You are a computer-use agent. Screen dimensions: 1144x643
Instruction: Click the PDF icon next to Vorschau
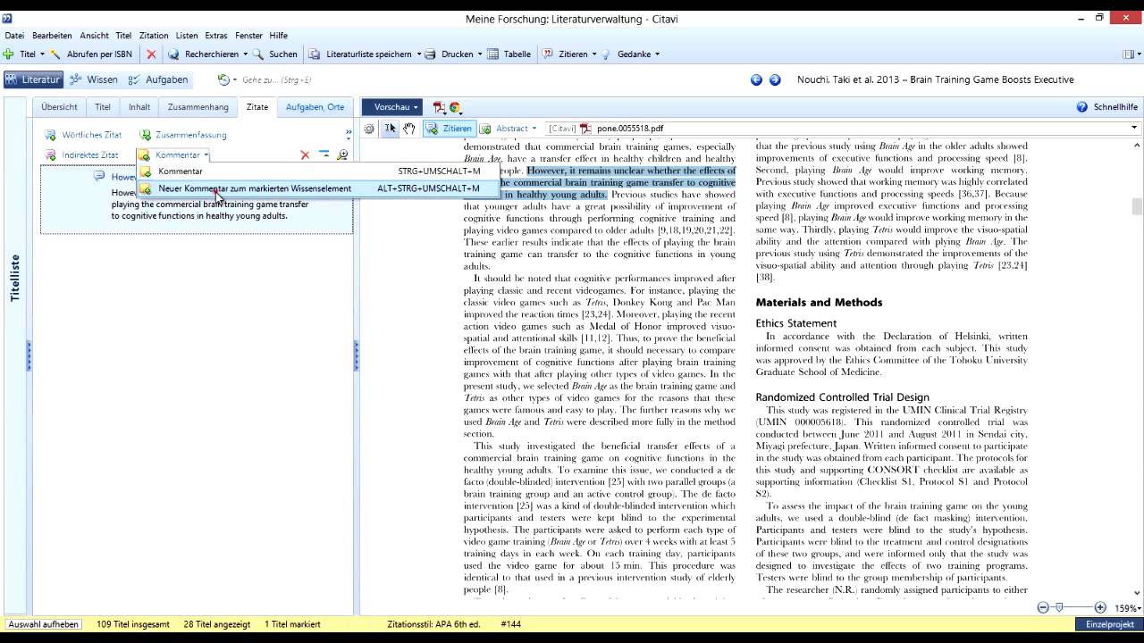[x=439, y=107]
